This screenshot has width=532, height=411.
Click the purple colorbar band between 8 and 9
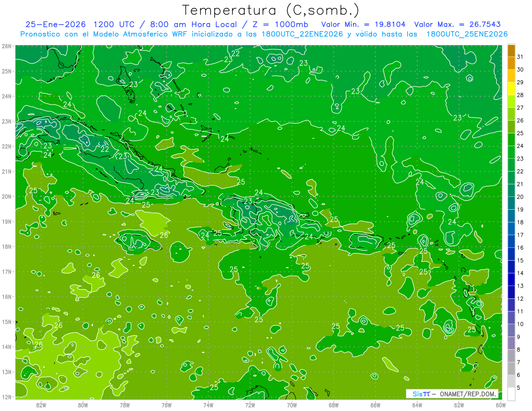pyautogui.click(x=511, y=344)
